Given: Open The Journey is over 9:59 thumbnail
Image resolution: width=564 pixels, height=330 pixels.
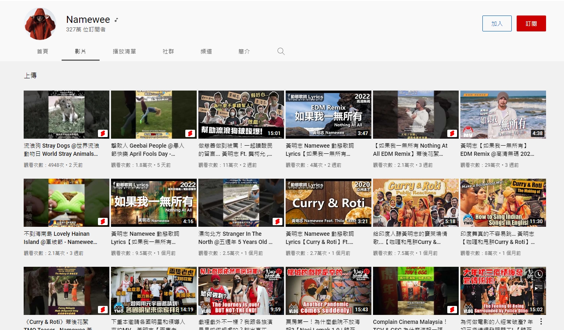Looking at the screenshot, I should (241, 291).
